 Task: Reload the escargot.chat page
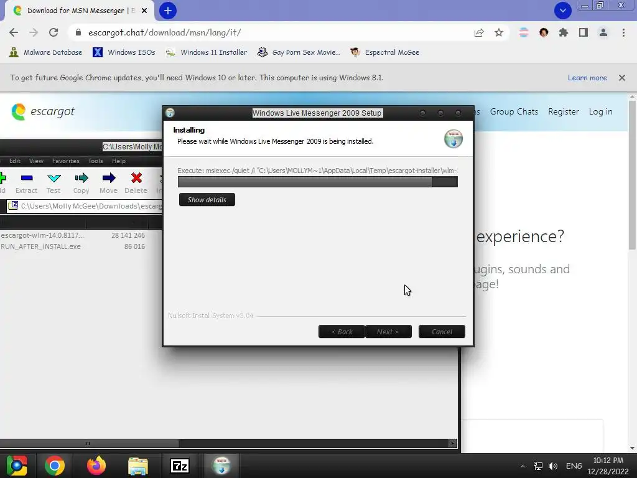tap(53, 32)
